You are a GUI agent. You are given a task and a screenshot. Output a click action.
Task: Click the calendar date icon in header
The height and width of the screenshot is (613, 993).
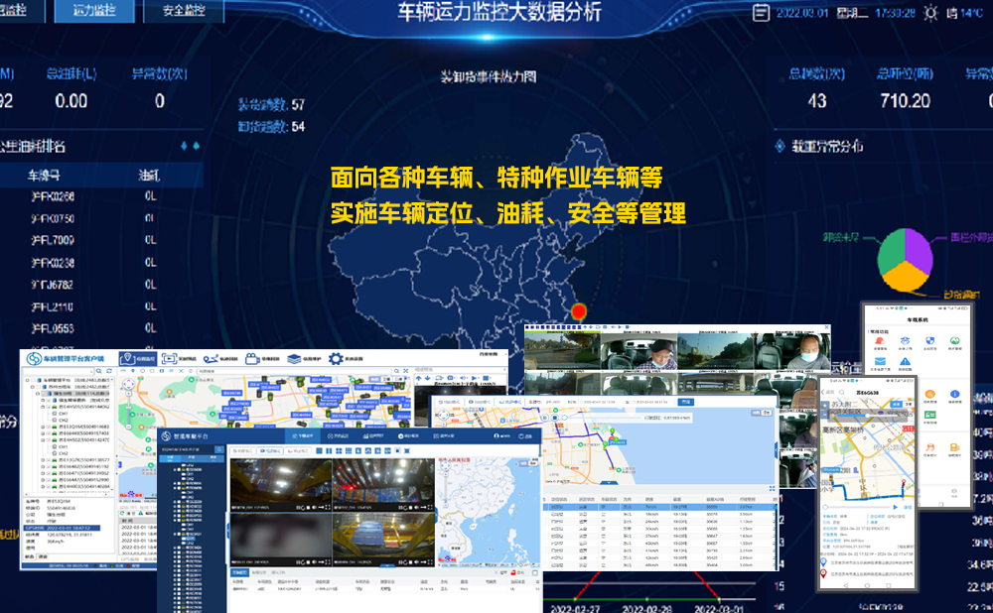pyautogui.click(x=761, y=13)
